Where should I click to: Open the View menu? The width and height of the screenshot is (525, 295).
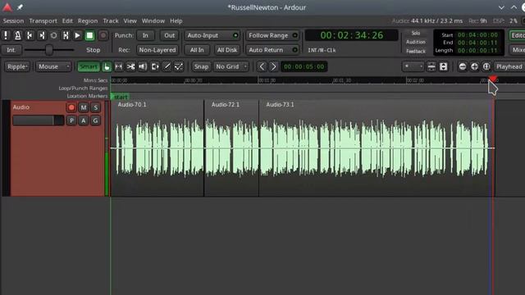click(x=130, y=20)
